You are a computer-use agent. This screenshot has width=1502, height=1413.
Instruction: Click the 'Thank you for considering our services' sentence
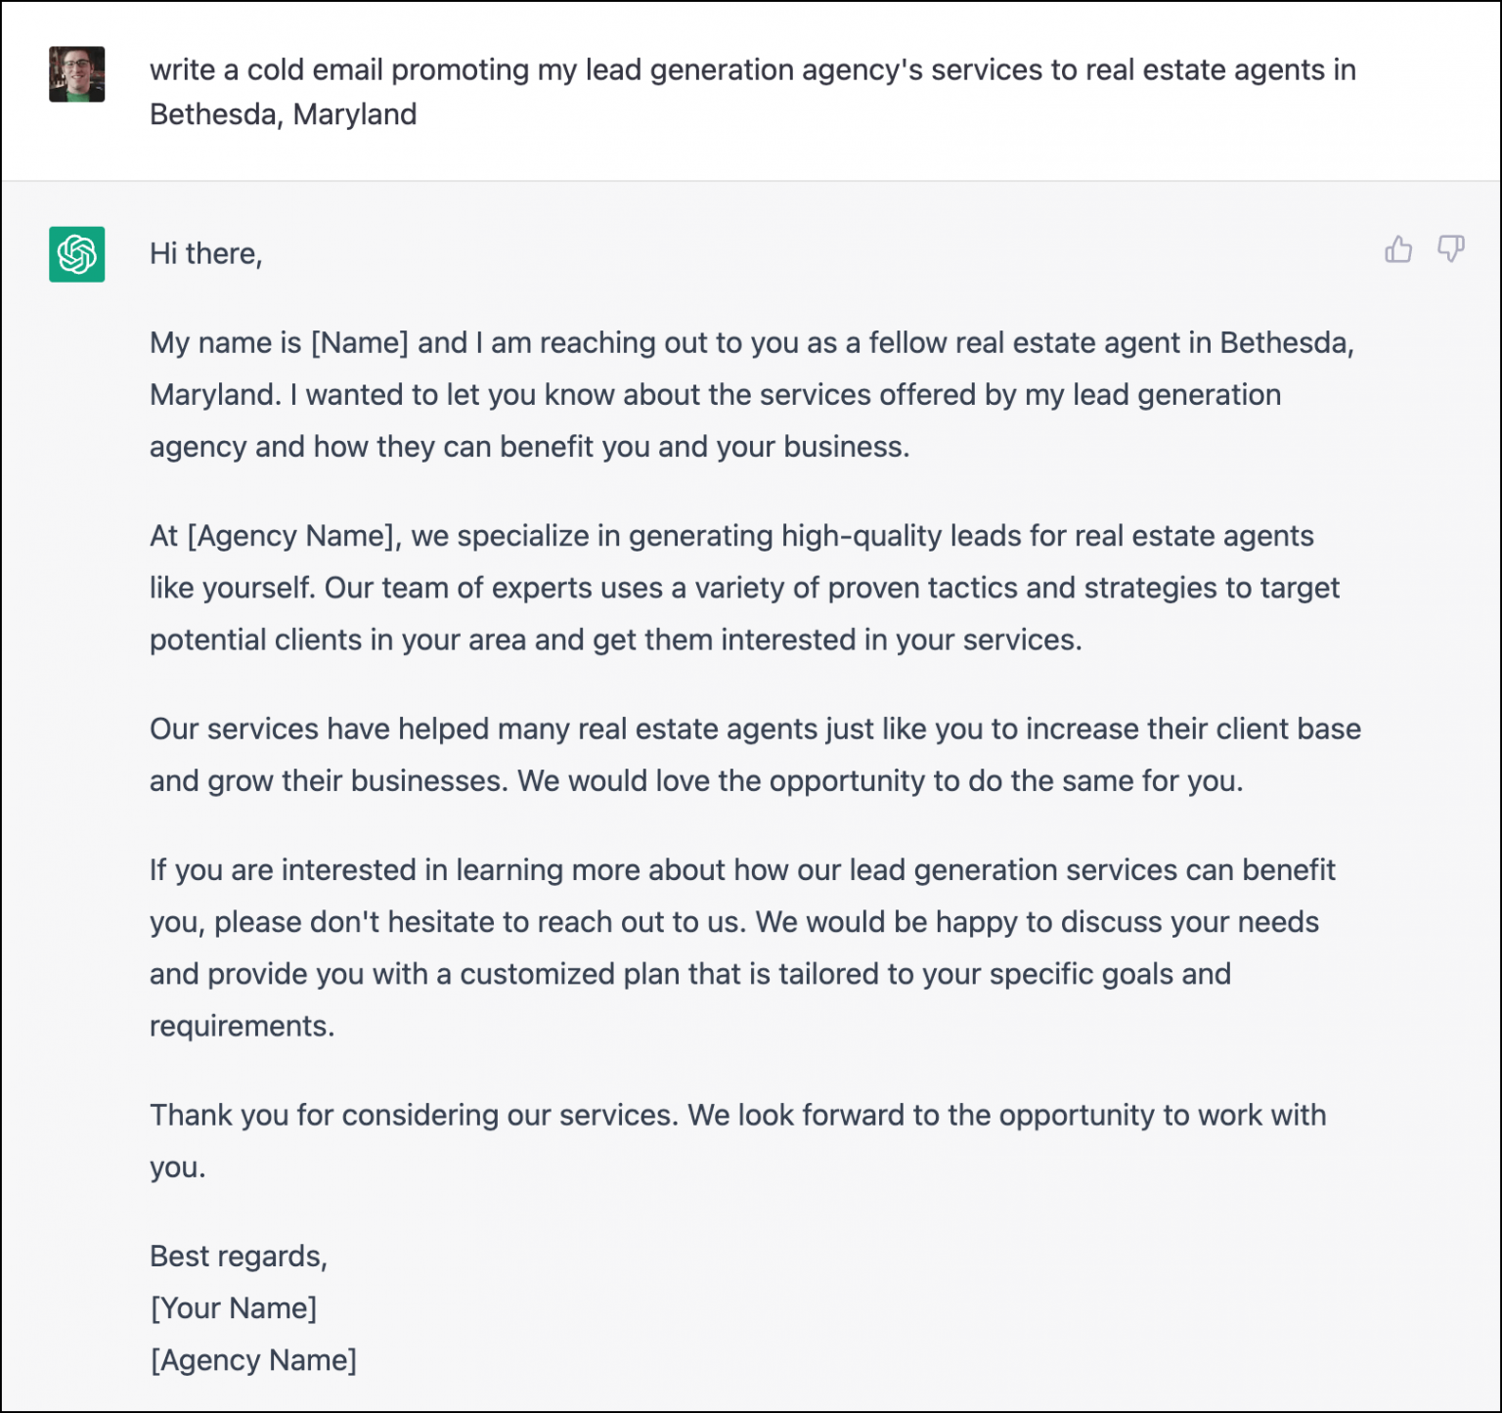click(411, 1114)
